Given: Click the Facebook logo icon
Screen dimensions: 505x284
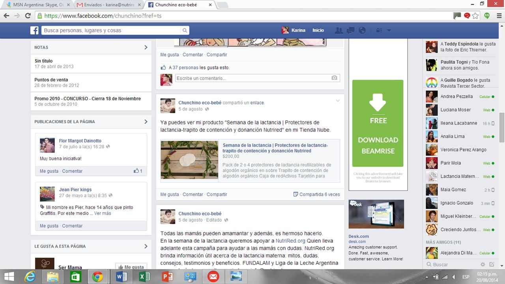Looking at the screenshot, I should (35, 30).
